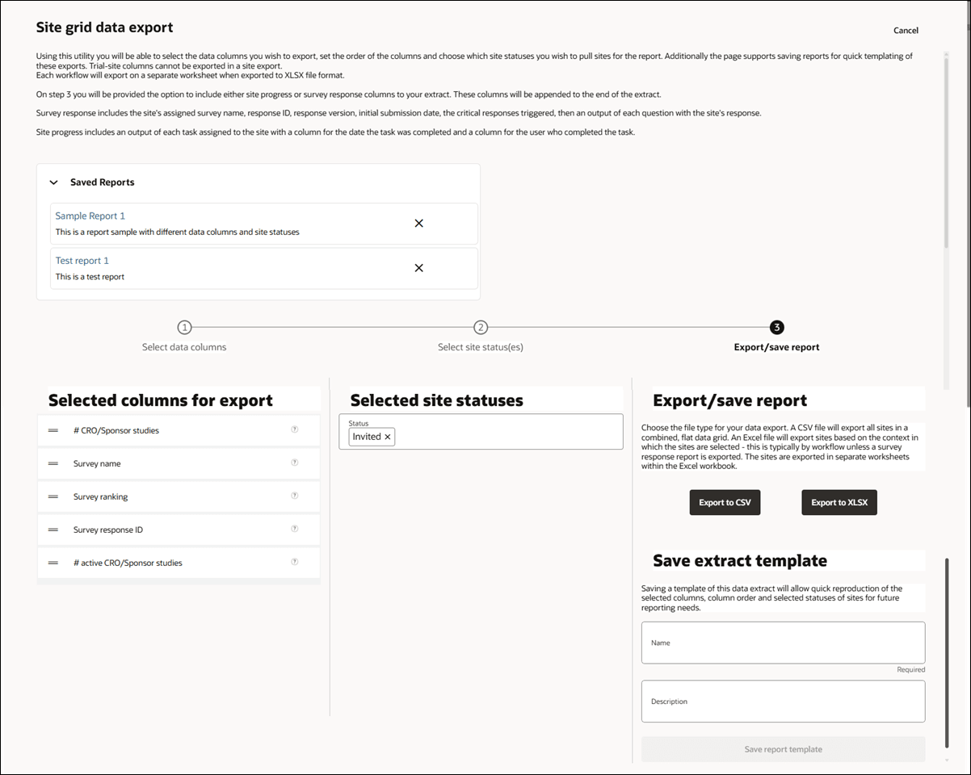Viewport: 971px width, 775px height.
Task: Grab the drag handle for Survey response ID
Action: click(x=53, y=529)
